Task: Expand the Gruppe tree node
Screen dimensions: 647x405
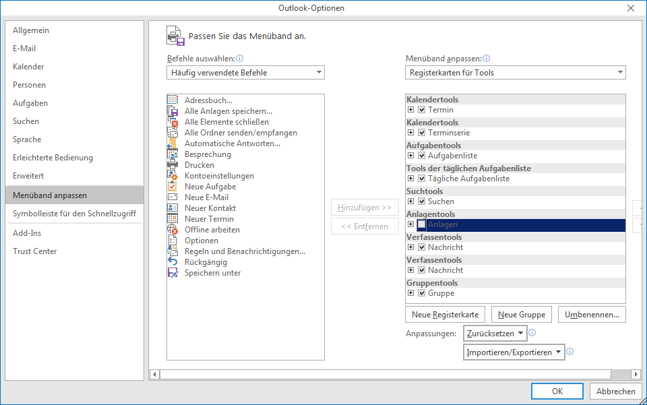Action: coord(411,293)
